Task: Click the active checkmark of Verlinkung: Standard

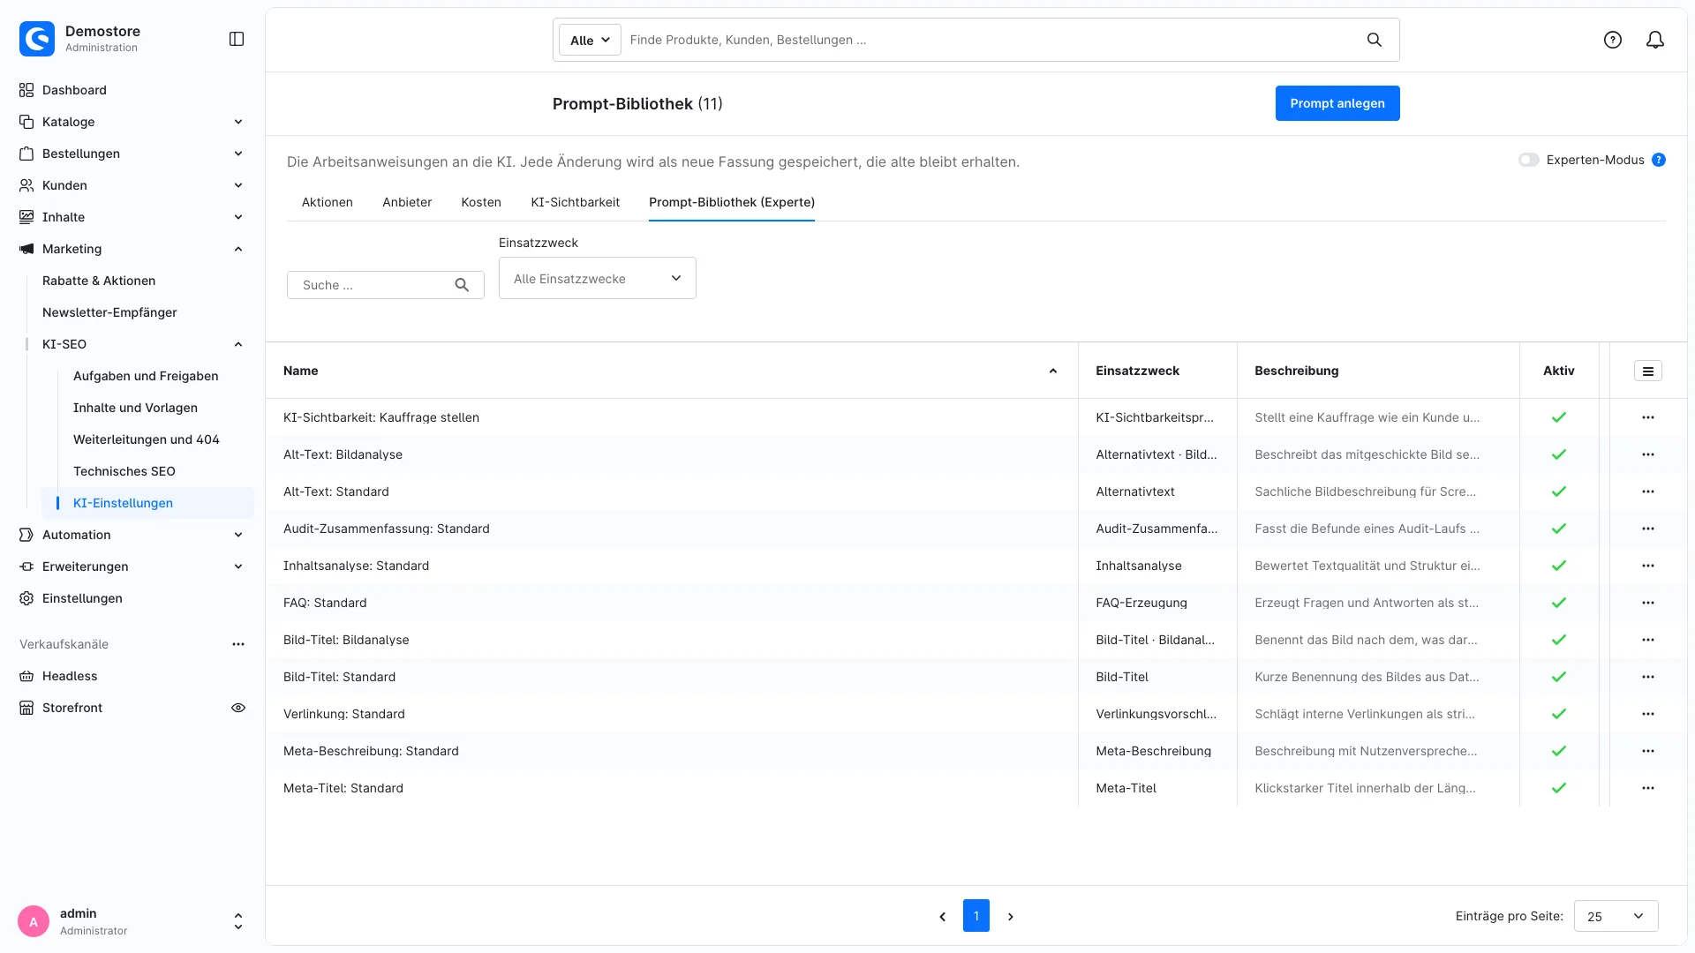Action: 1559,714
